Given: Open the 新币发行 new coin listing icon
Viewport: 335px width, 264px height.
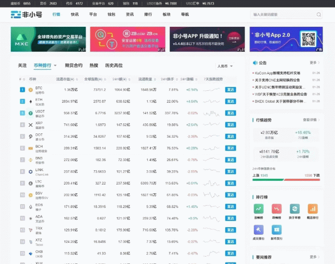Looking at the screenshot, I should tap(277, 230).
